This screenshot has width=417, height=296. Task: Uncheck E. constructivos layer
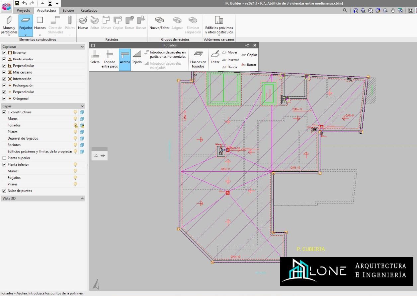(4, 112)
